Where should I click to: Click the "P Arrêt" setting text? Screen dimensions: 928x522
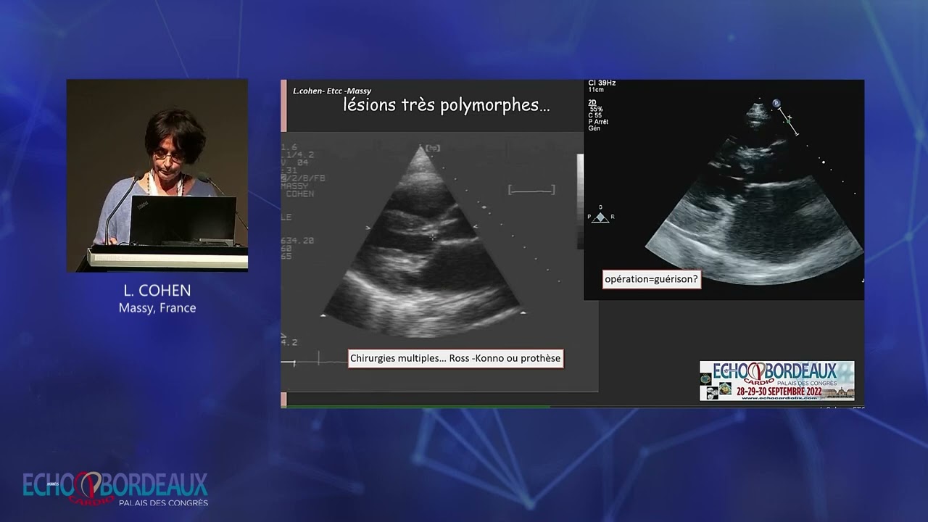[x=598, y=122]
